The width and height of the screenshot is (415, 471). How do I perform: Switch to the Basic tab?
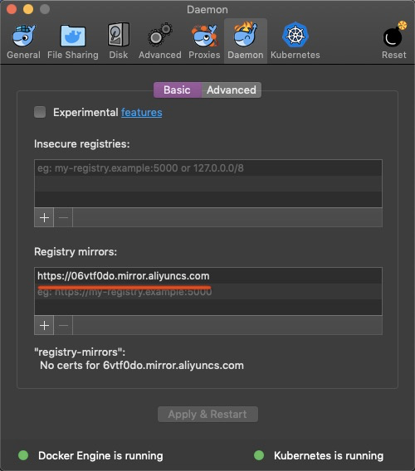[x=177, y=90]
